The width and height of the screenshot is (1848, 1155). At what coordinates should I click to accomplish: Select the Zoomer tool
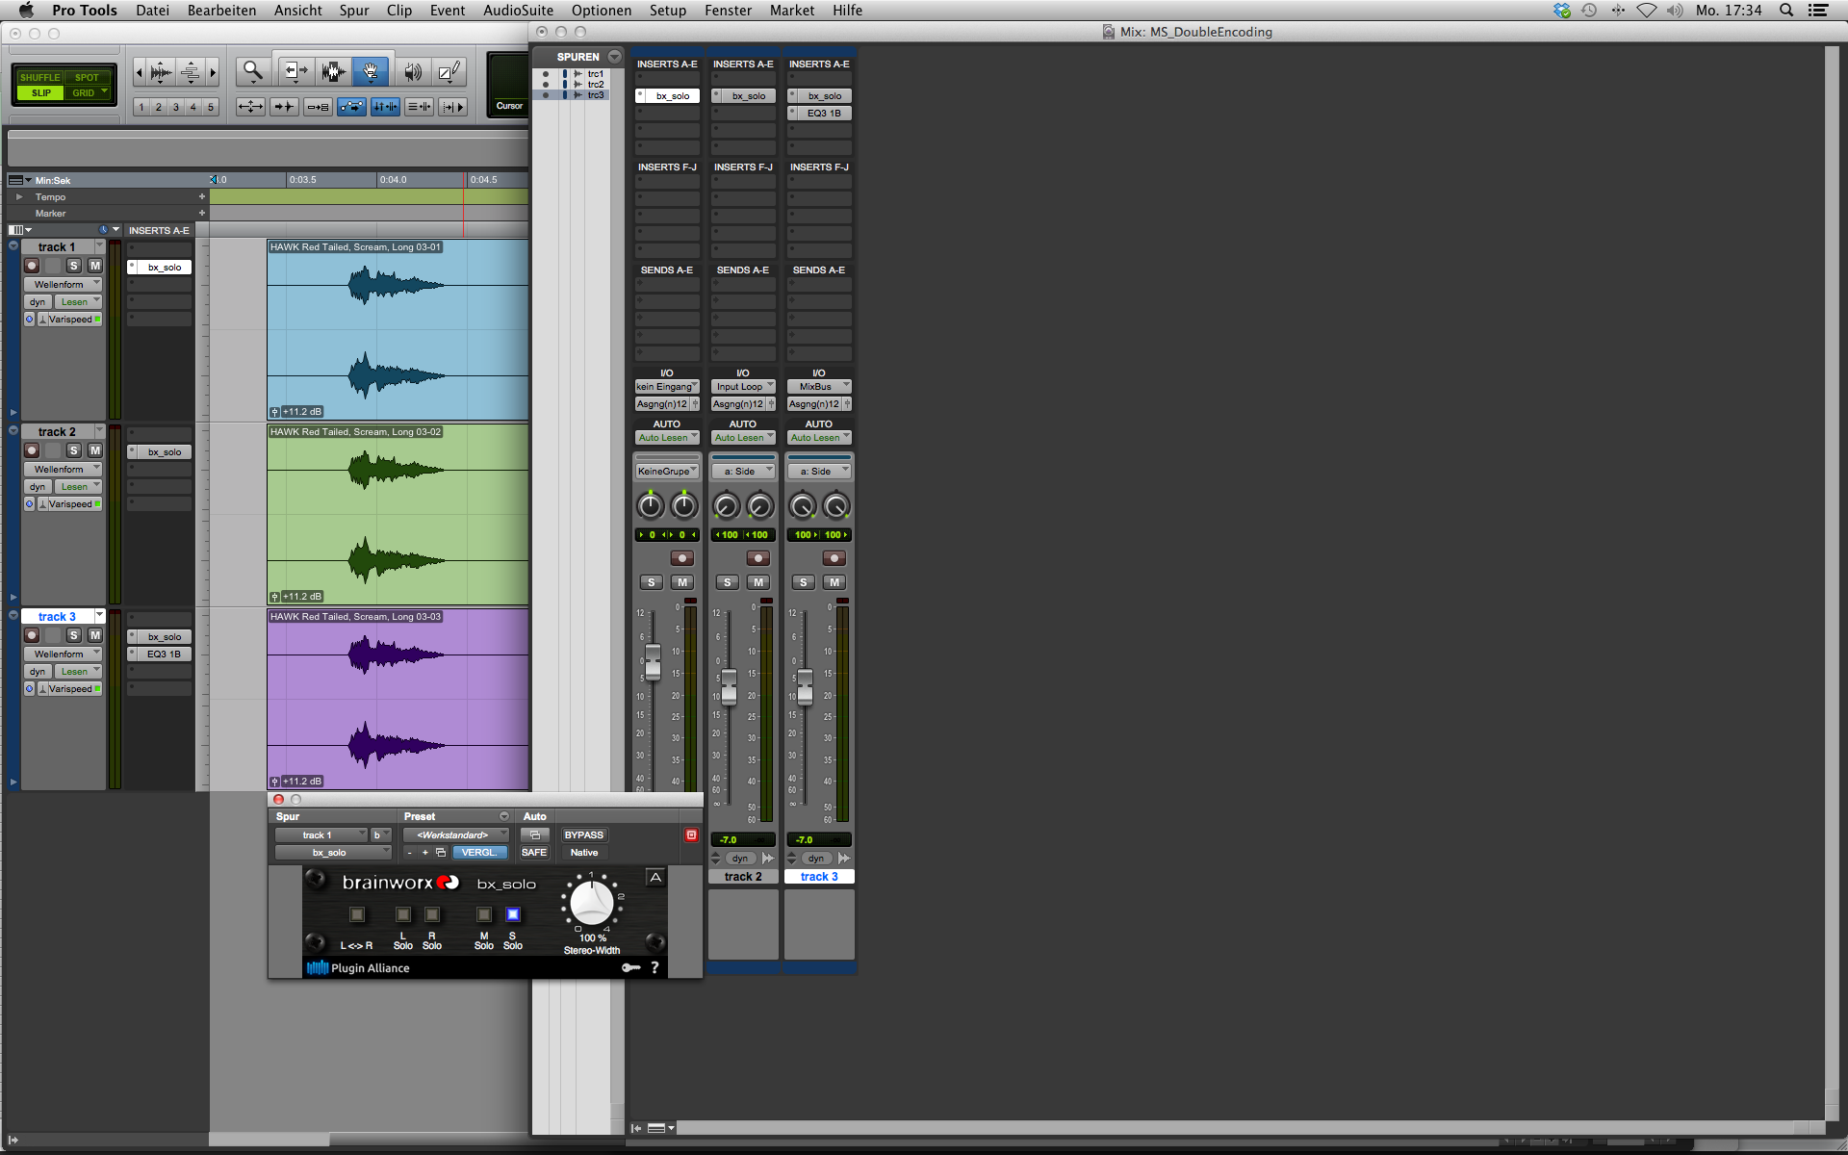click(x=253, y=71)
